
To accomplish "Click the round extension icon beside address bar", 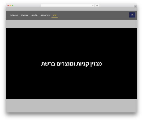I will tap(97, 5).
